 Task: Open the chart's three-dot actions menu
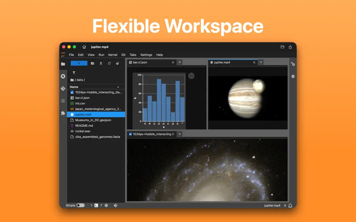pos(192,76)
